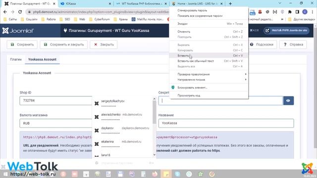Screen dimensions: 317x178
Task: Open the Chrome profile avatar
Action: [305, 12]
